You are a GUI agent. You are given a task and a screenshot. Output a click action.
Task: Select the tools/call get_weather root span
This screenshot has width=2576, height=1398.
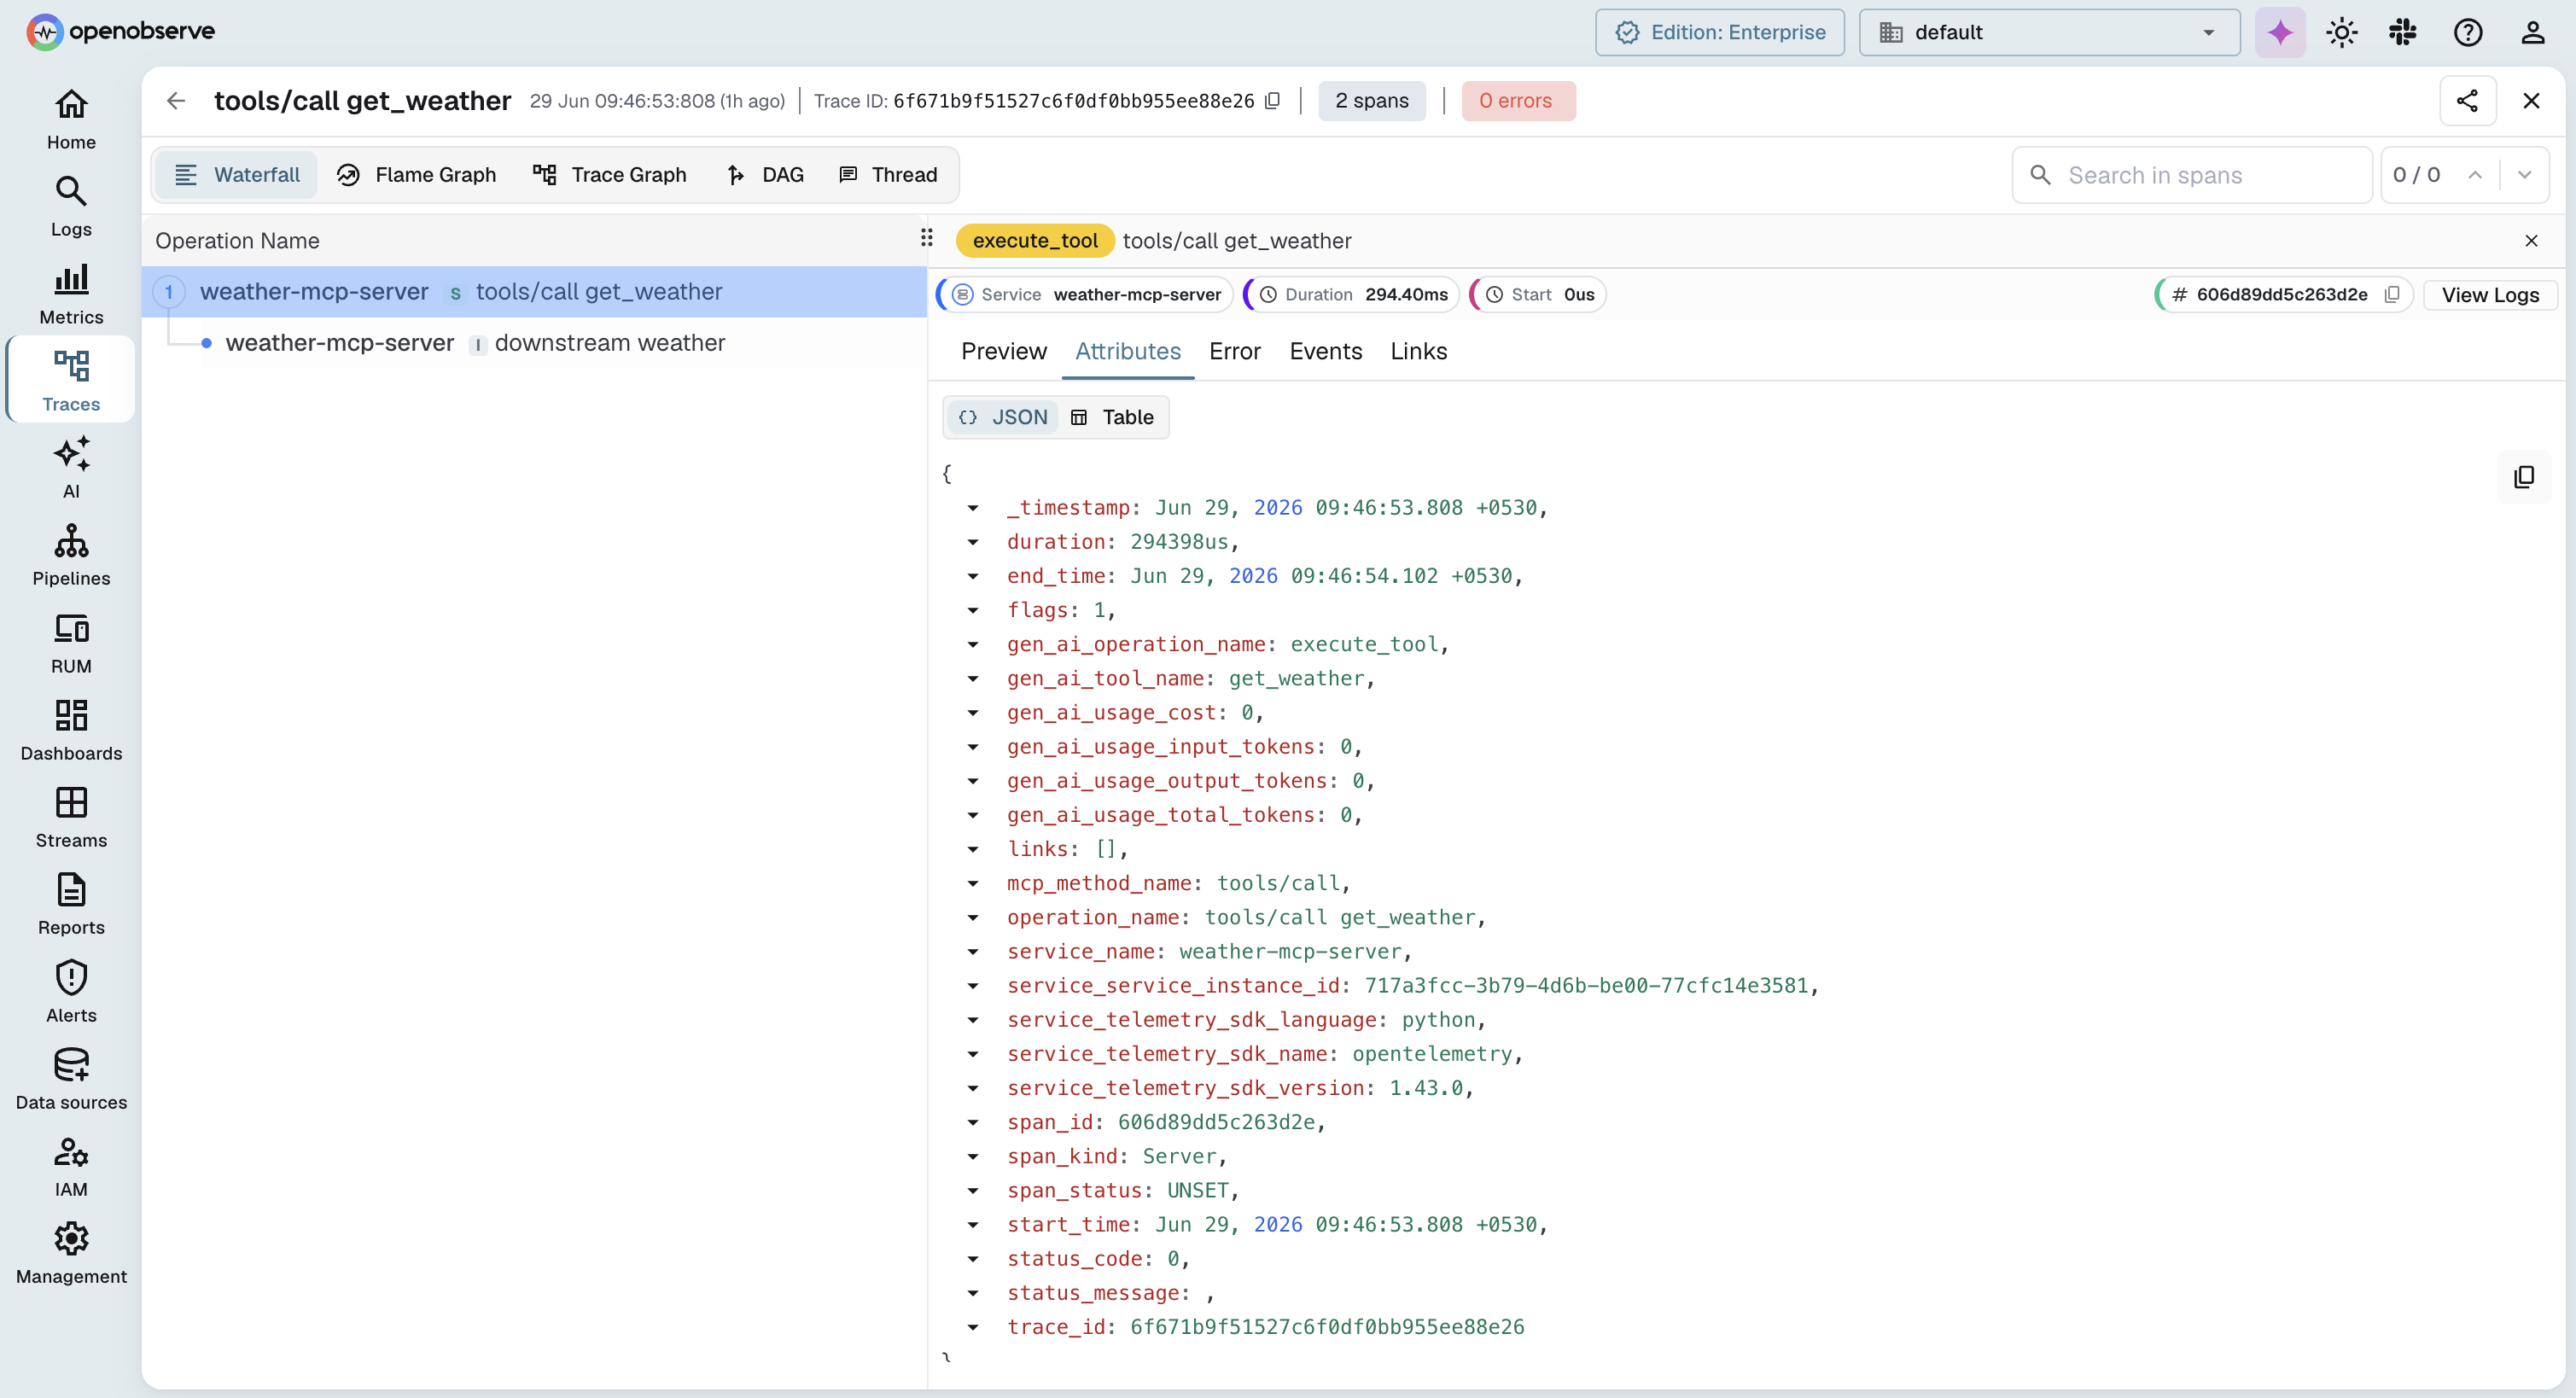point(533,292)
